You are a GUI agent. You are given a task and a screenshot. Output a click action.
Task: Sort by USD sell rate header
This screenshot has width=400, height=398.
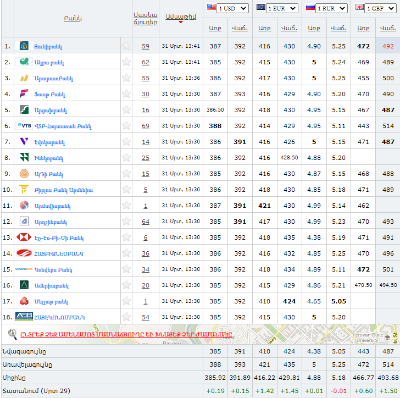point(240,28)
